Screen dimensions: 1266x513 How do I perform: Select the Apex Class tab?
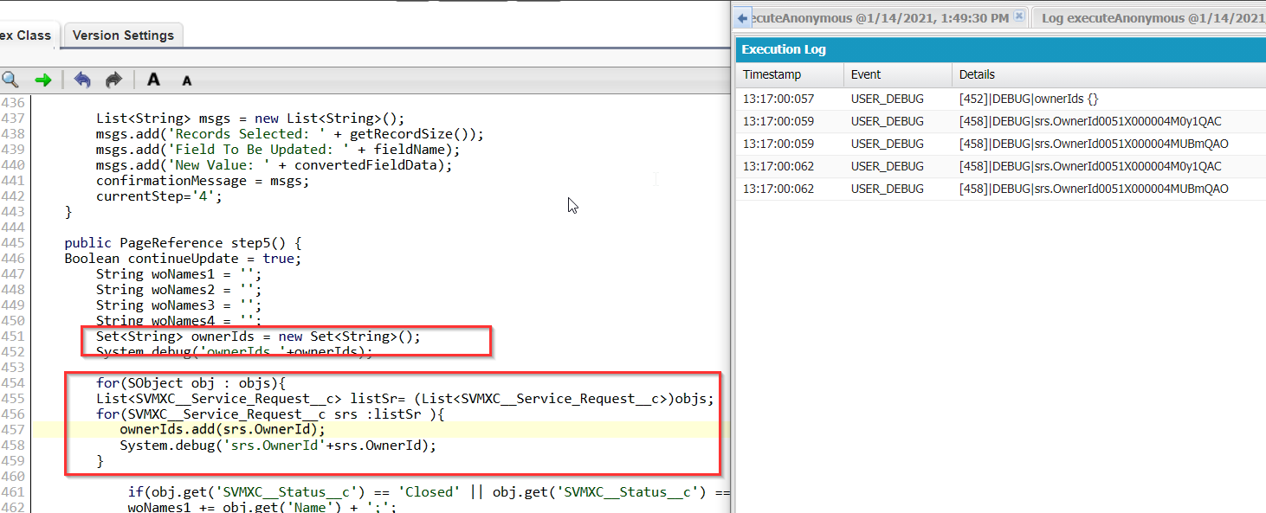(x=26, y=35)
